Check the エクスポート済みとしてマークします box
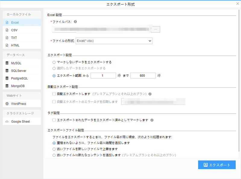This screenshot has width=241, height=179. [x=54, y=120]
